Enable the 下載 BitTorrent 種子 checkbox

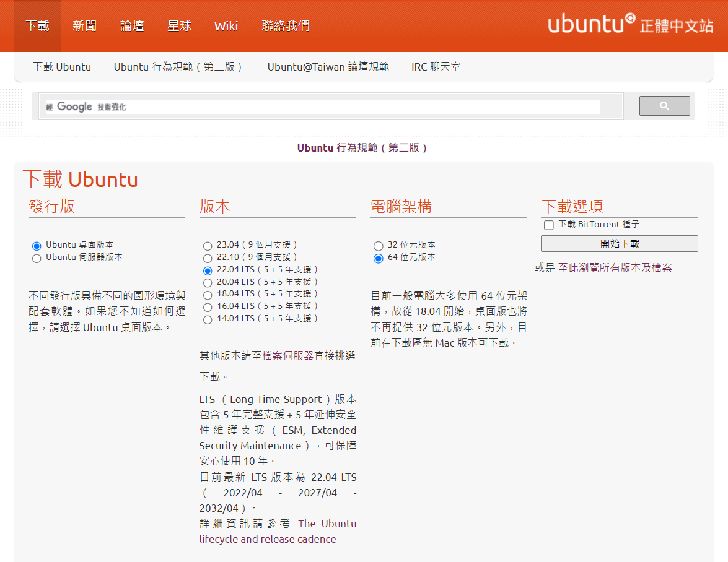click(x=549, y=225)
